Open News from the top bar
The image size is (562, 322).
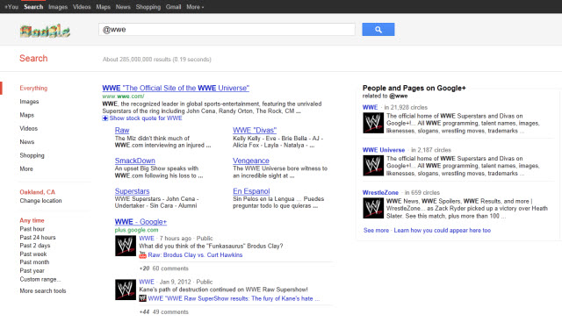click(x=123, y=7)
